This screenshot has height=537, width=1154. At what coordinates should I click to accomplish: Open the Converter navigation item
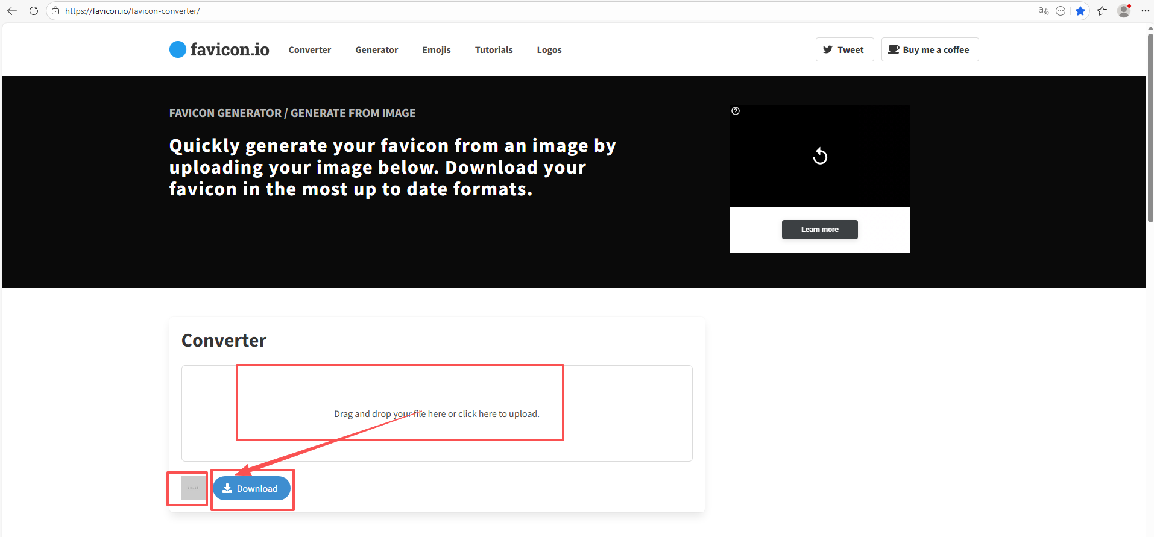click(x=310, y=50)
